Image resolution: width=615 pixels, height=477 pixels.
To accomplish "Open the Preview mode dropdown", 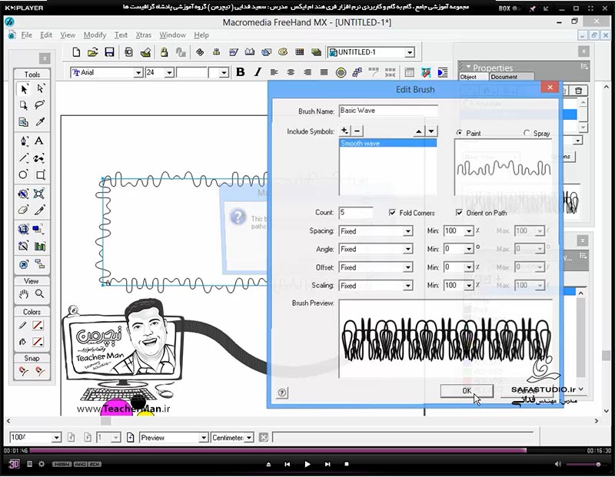I will [x=203, y=437].
